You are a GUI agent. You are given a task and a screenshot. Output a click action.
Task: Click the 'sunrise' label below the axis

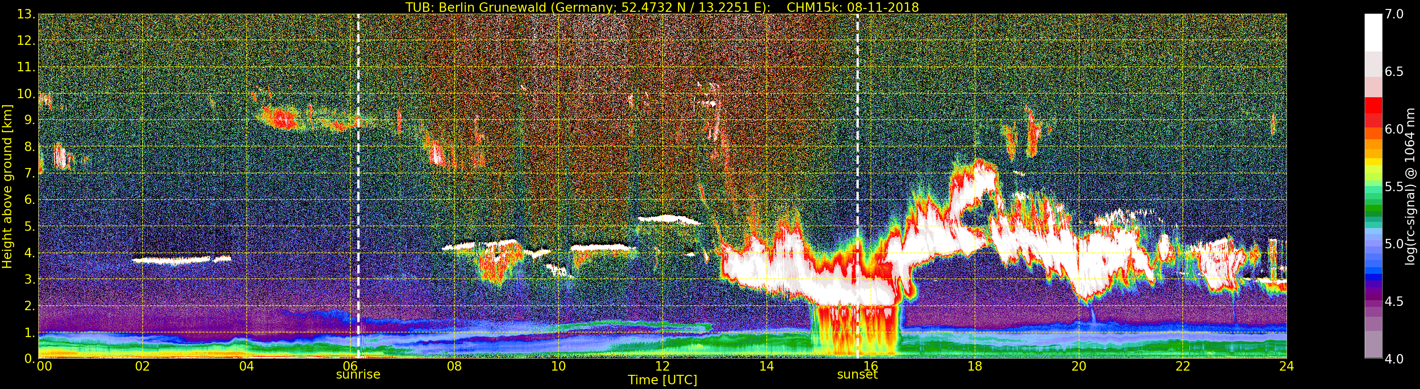(x=358, y=375)
